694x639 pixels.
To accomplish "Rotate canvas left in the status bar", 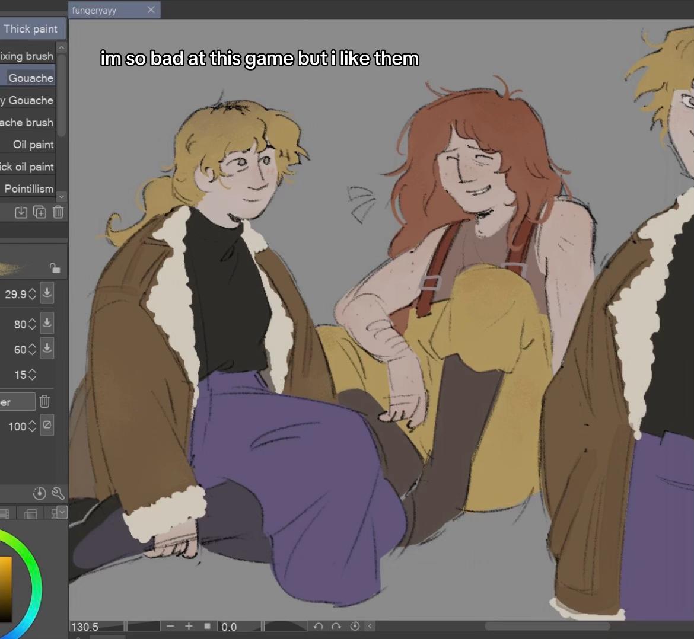I will [318, 626].
